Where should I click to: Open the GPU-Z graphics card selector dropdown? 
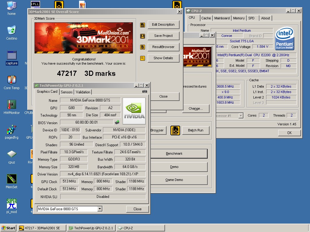coord(100,209)
